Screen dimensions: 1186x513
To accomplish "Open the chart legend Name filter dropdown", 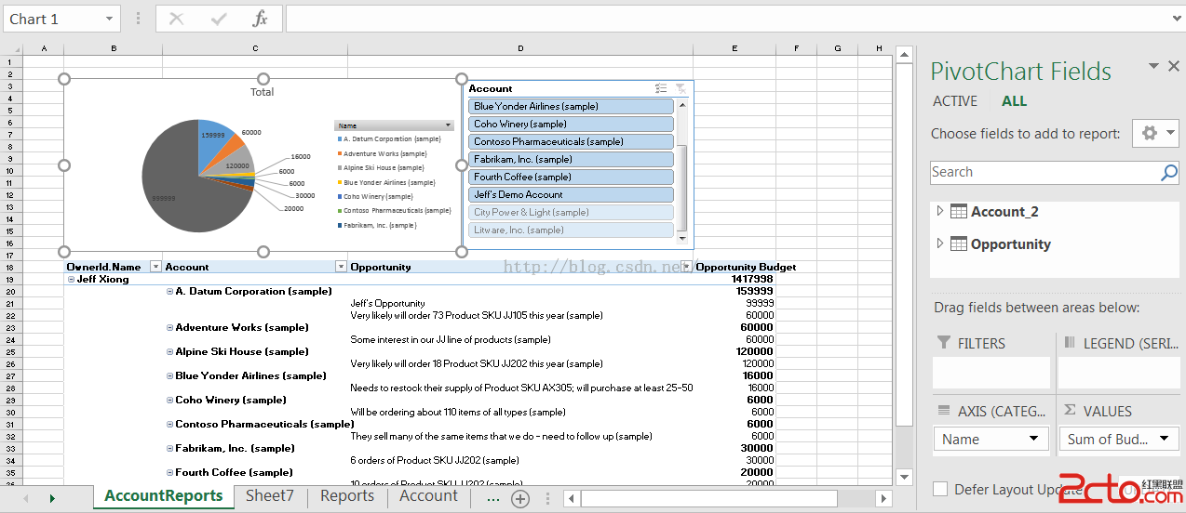I will tap(448, 125).
